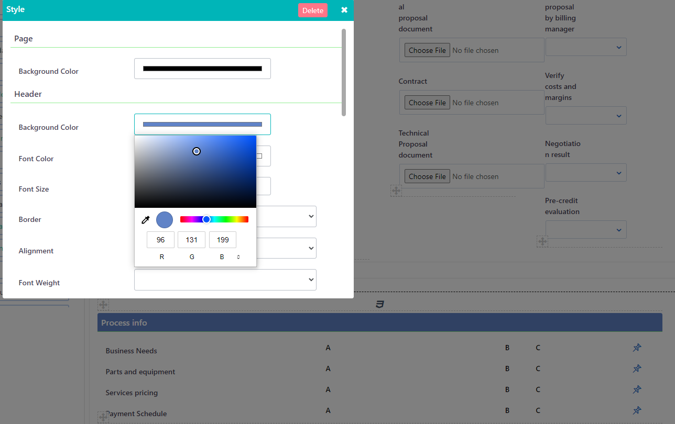Toggle the RGB color mode switcher arrows
The height and width of the screenshot is (424, 675).
click(x=238, y=256)
